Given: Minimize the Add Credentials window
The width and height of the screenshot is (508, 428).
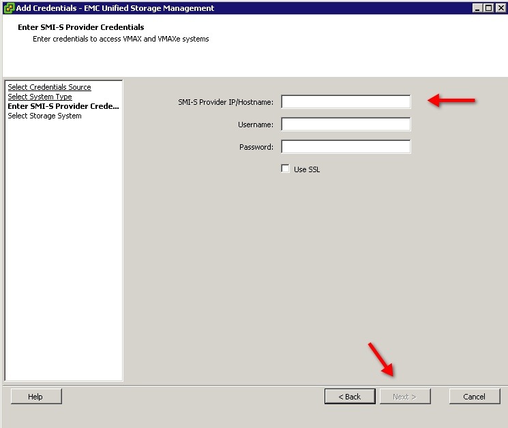Looking at the screenshot, I should tap(477, 8).
